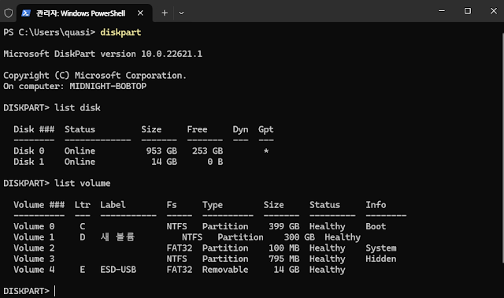The height and width of the screenshot is (298, 504).
Task: Click the drive letter D
Action: tap(83, 237)
